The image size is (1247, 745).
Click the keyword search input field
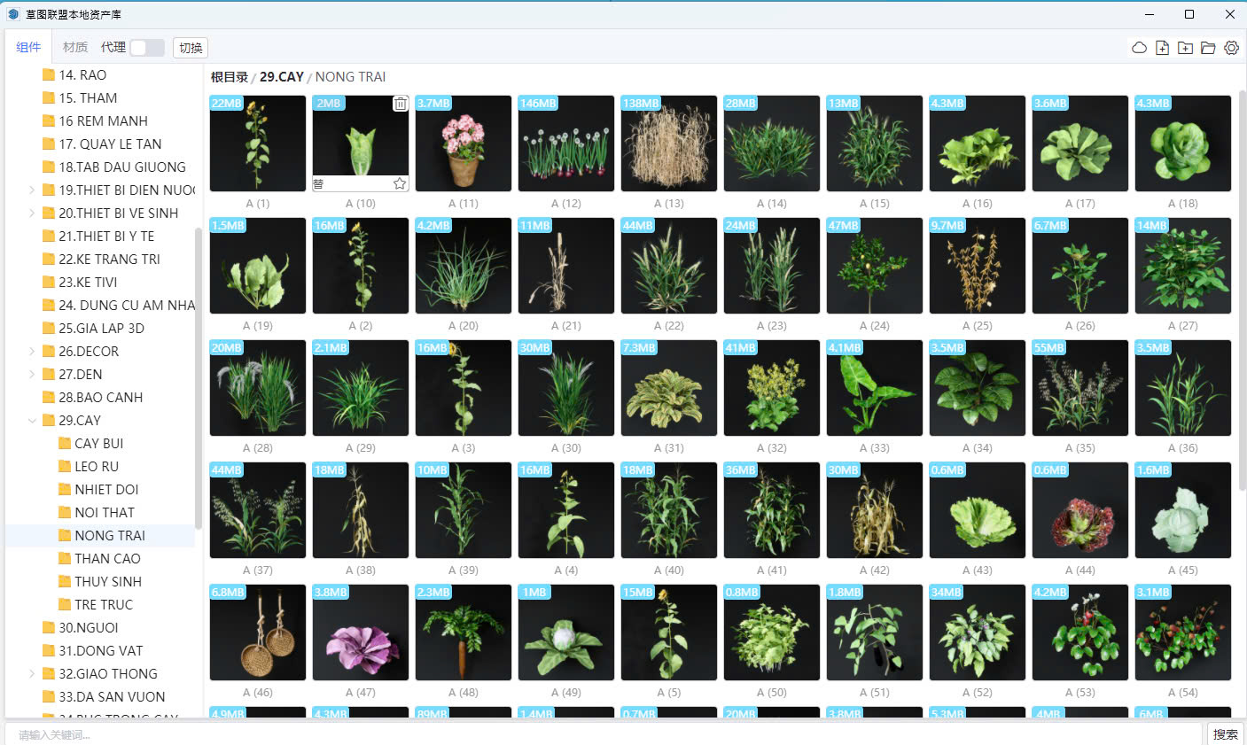tap(603, 734)
